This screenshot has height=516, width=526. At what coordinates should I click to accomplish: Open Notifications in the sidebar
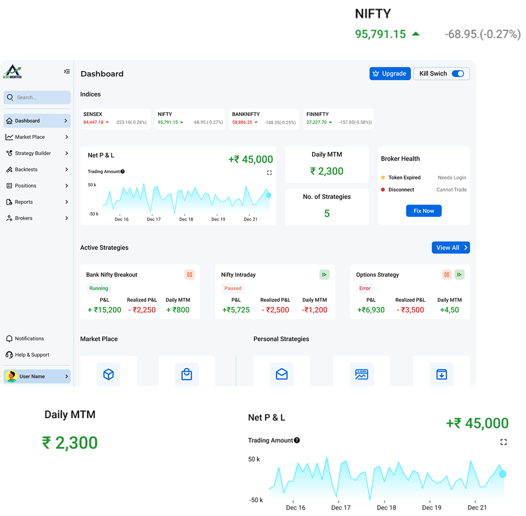click(29, 339)
